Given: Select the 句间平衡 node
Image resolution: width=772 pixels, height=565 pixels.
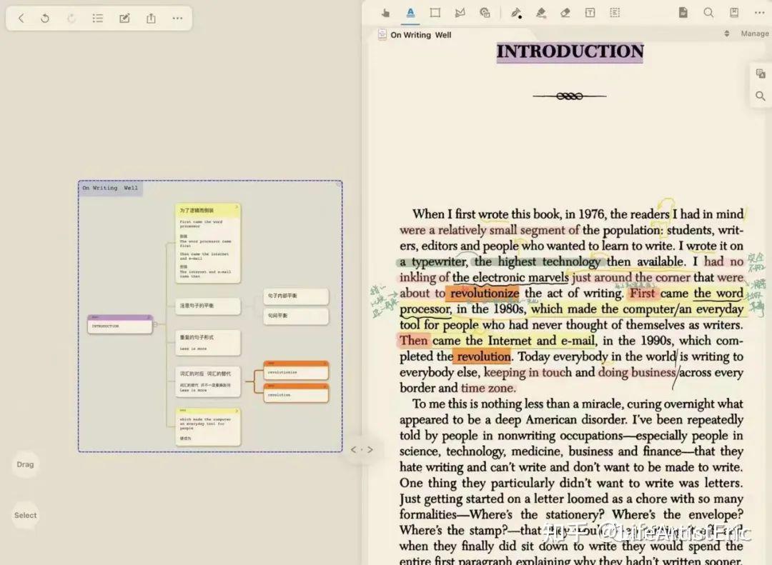Looking at the screenshot, I should (x=296, y=316).
